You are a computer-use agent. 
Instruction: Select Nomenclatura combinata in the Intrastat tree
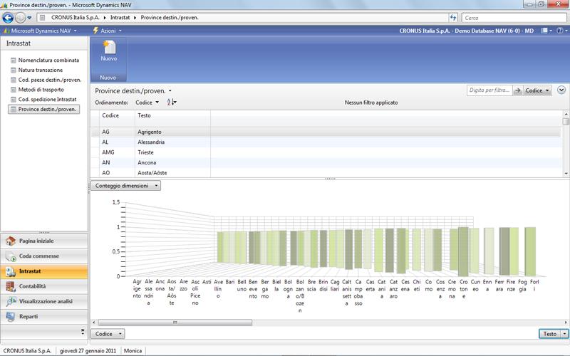point(48,61)
